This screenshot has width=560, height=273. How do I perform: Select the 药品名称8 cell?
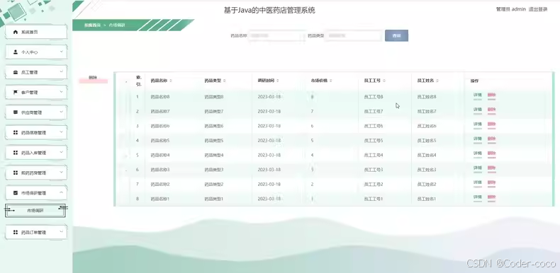coord(160,97)
